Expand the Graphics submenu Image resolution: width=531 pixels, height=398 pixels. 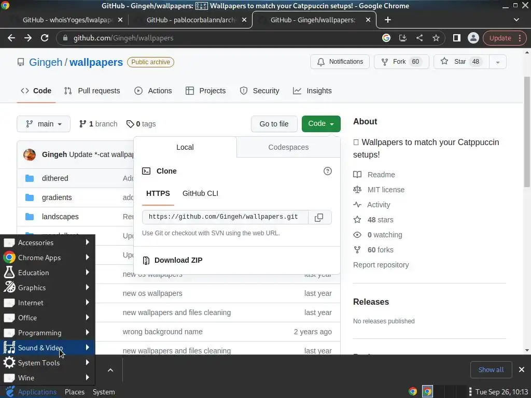click(47, 288)
